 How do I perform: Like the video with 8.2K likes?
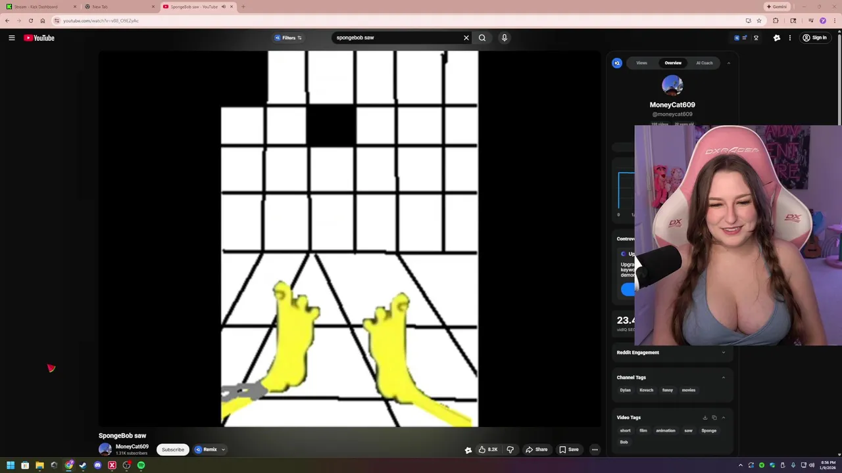click(x=487, y=449)
